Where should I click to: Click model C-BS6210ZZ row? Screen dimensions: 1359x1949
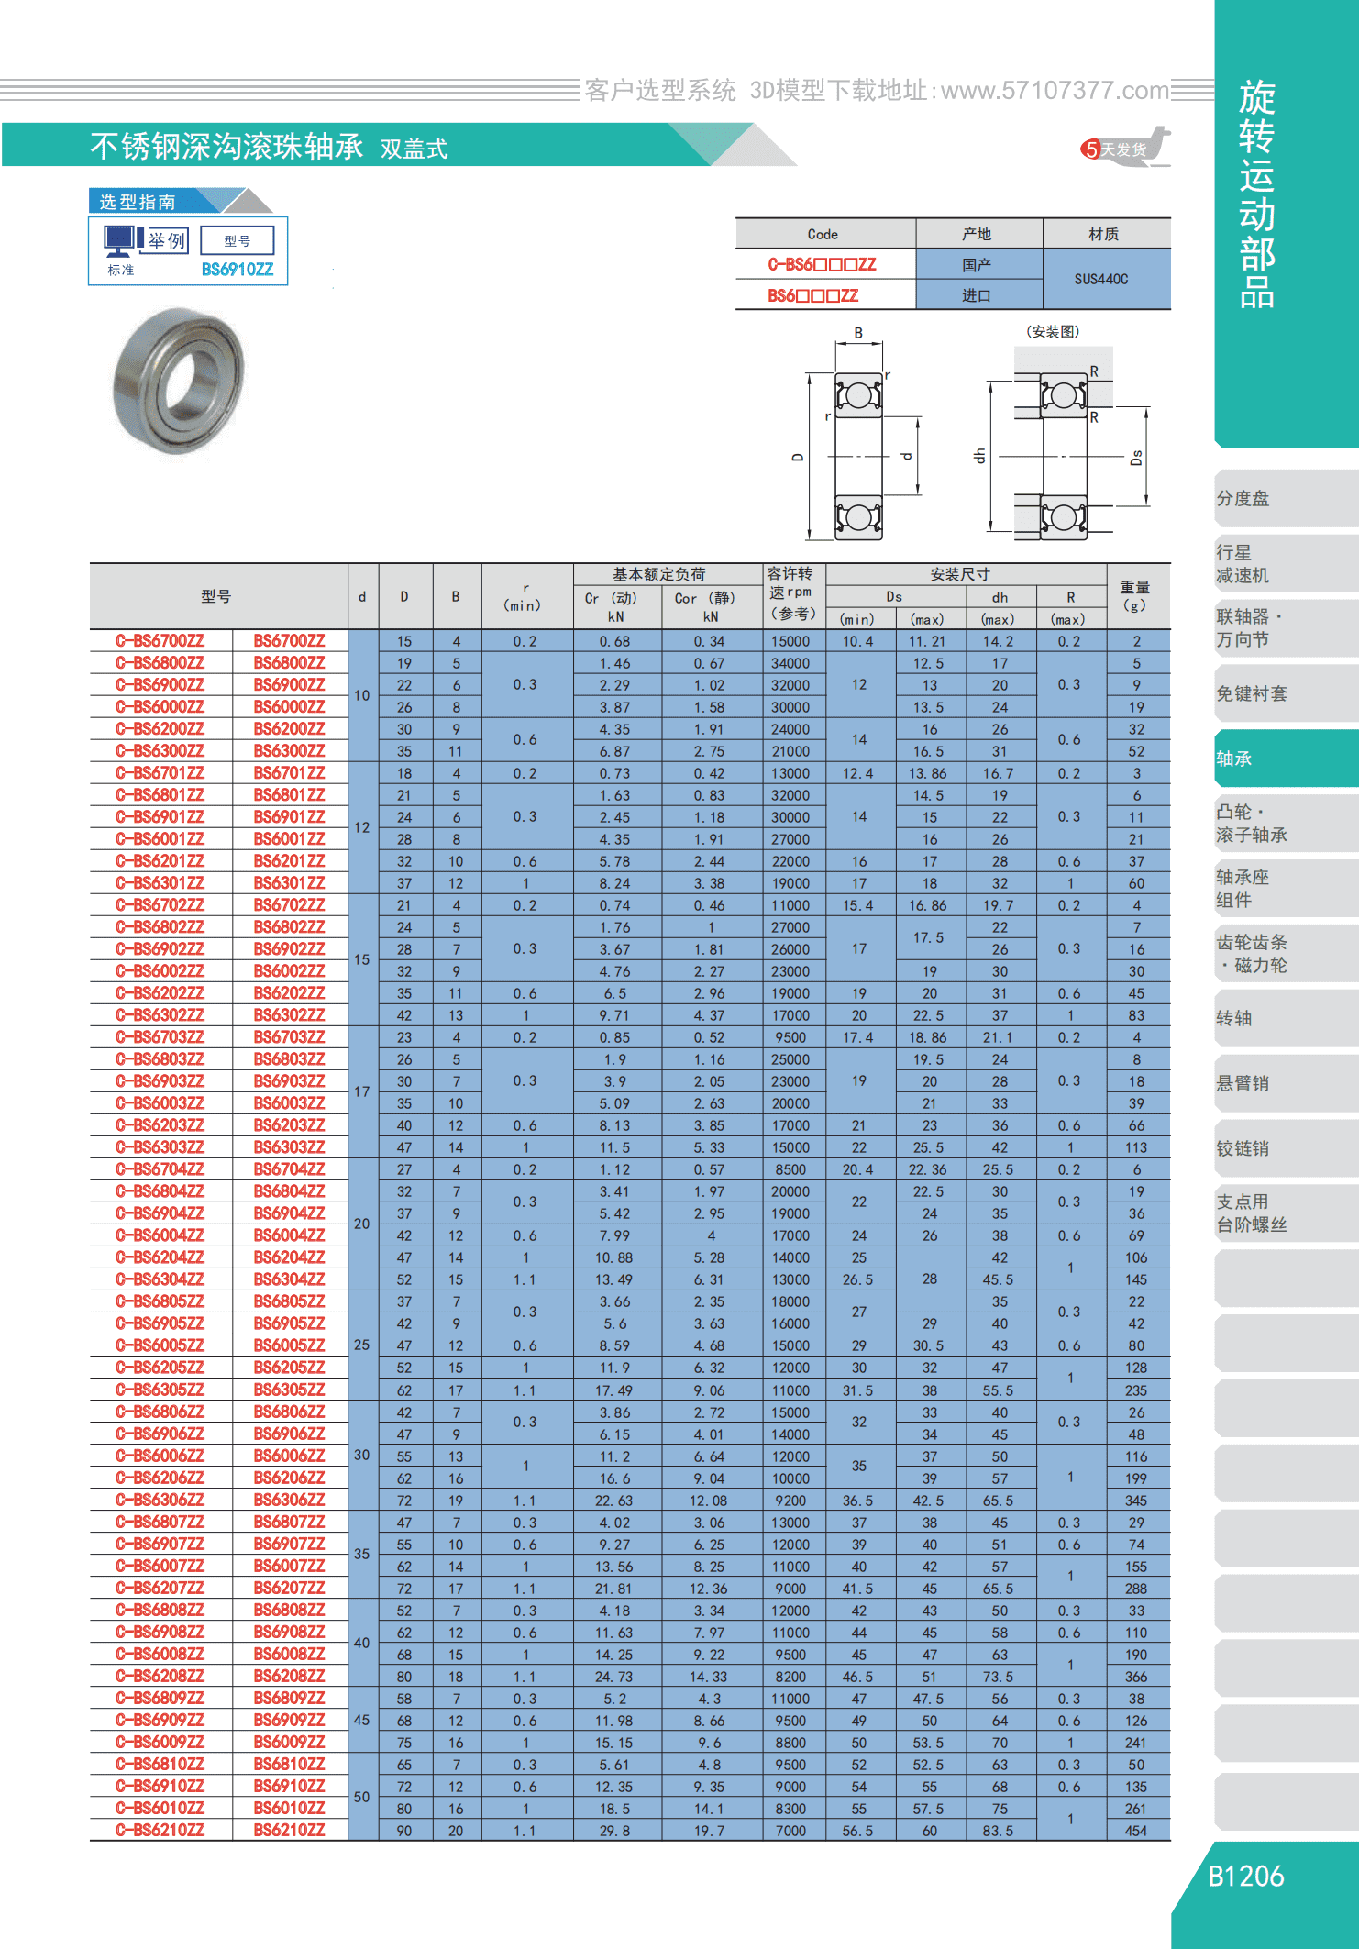coord(160,1830)
